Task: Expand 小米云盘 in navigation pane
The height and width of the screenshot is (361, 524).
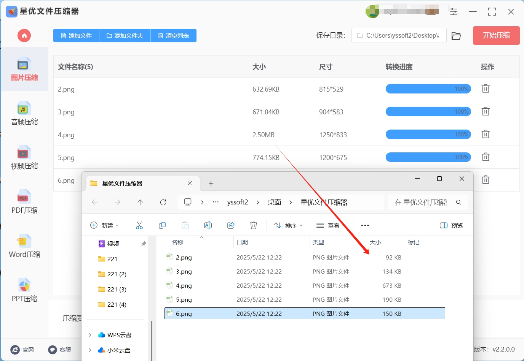Action: click(x=90, y=350)
